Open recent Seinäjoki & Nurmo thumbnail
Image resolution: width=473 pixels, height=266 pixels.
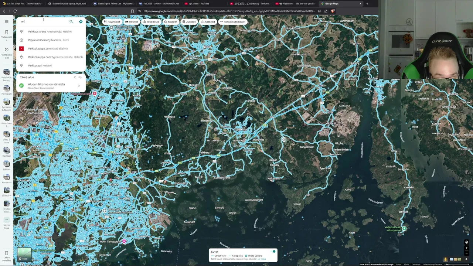tap(6, 102)
